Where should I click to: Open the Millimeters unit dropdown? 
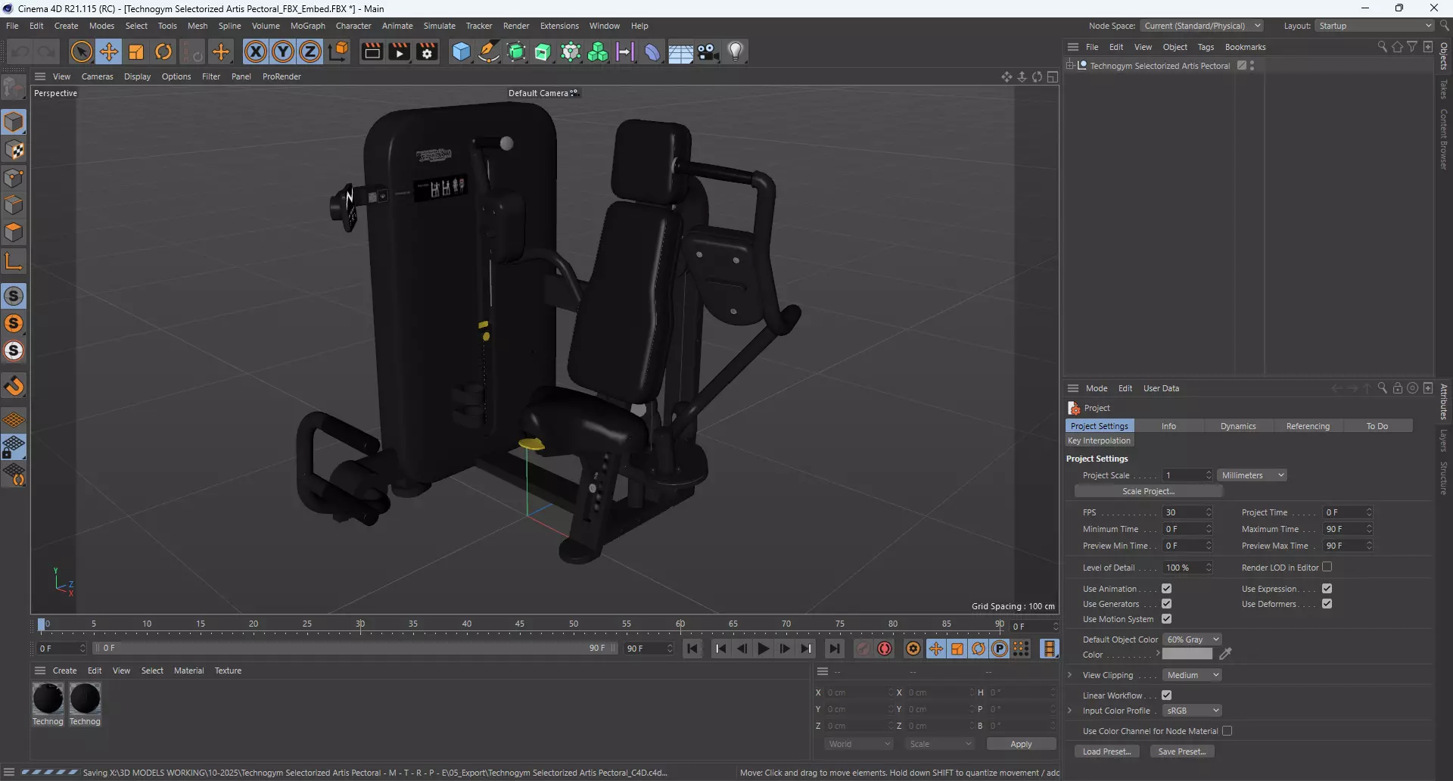1252,475
